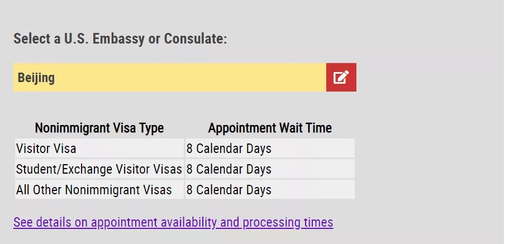Click the Visitor Visa wait time value

tap(229, 149)
